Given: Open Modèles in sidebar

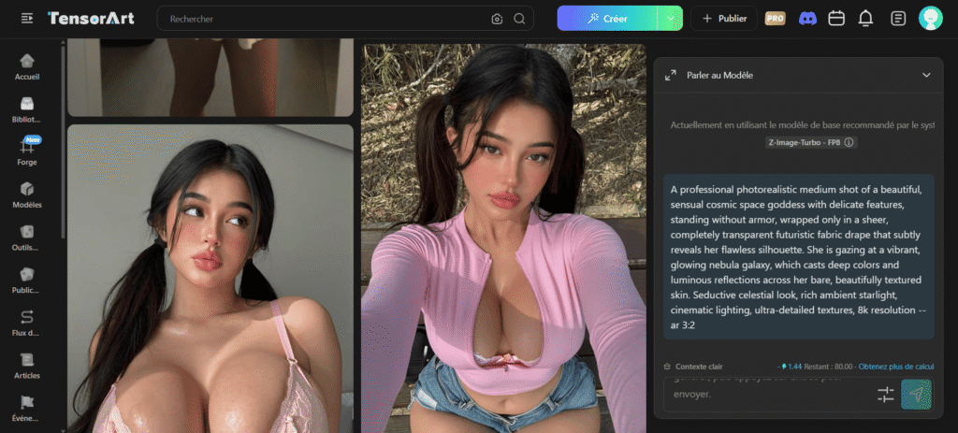Looking at the screenshot, I should (x=27, y=195).
